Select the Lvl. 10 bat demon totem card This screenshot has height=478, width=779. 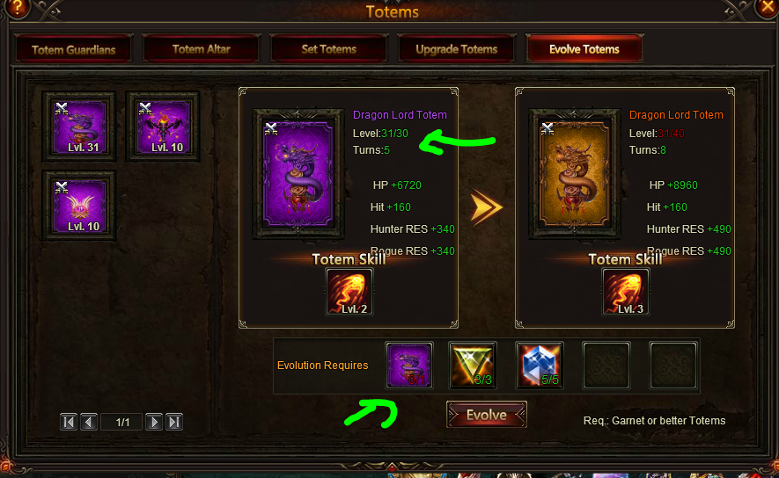[x=163, y=127]
